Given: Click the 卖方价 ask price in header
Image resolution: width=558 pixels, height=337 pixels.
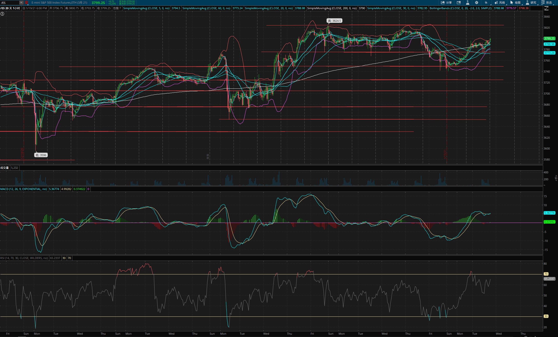Looking at the screenshot, I should (127, 4).
